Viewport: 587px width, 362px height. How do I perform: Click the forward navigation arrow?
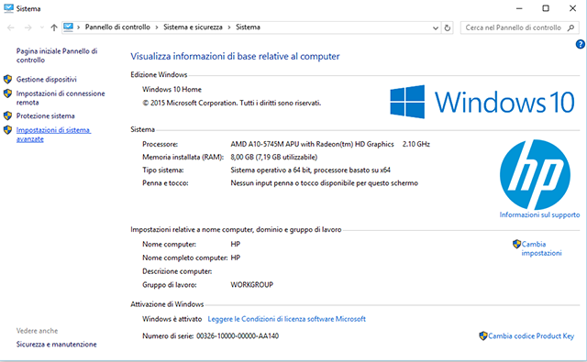coord(28,27)
